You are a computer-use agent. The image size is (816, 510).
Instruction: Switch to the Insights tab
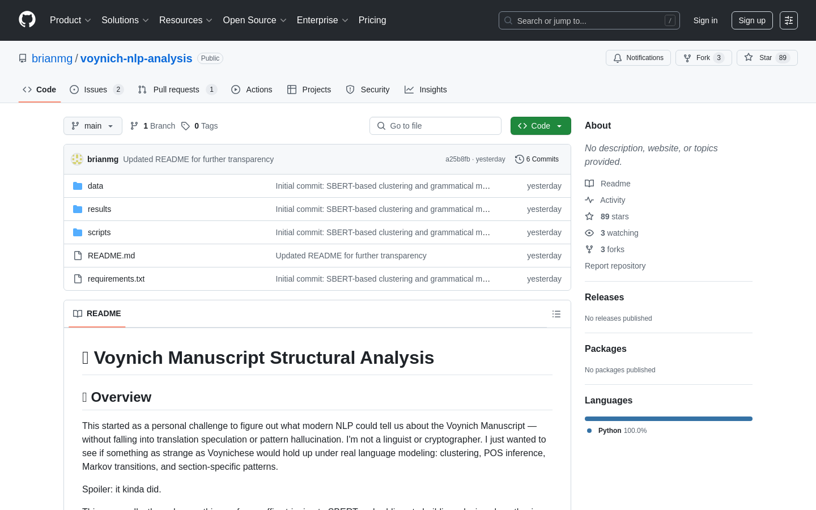tap(426, 90)
